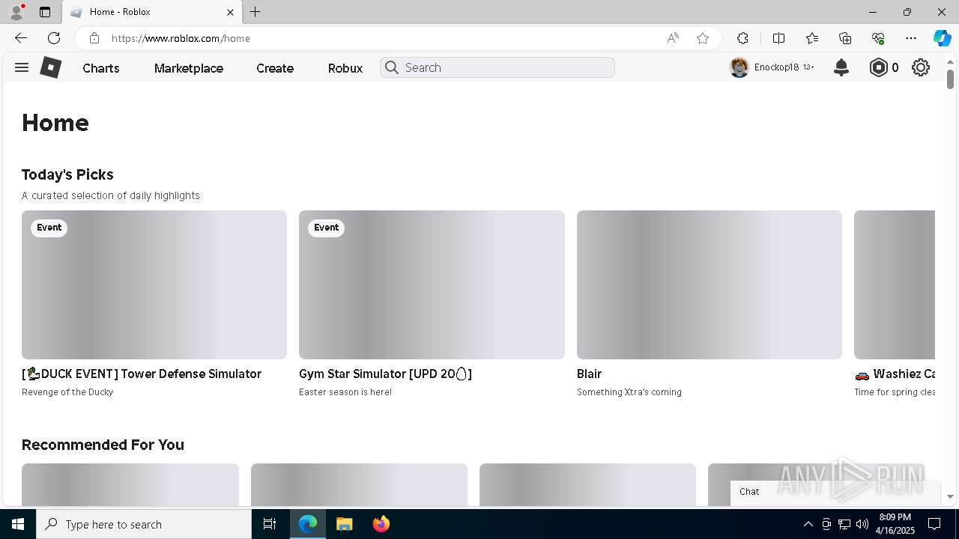Open the taskbar clock and date
Screen dimensions: 959x539
pos(895,524)
